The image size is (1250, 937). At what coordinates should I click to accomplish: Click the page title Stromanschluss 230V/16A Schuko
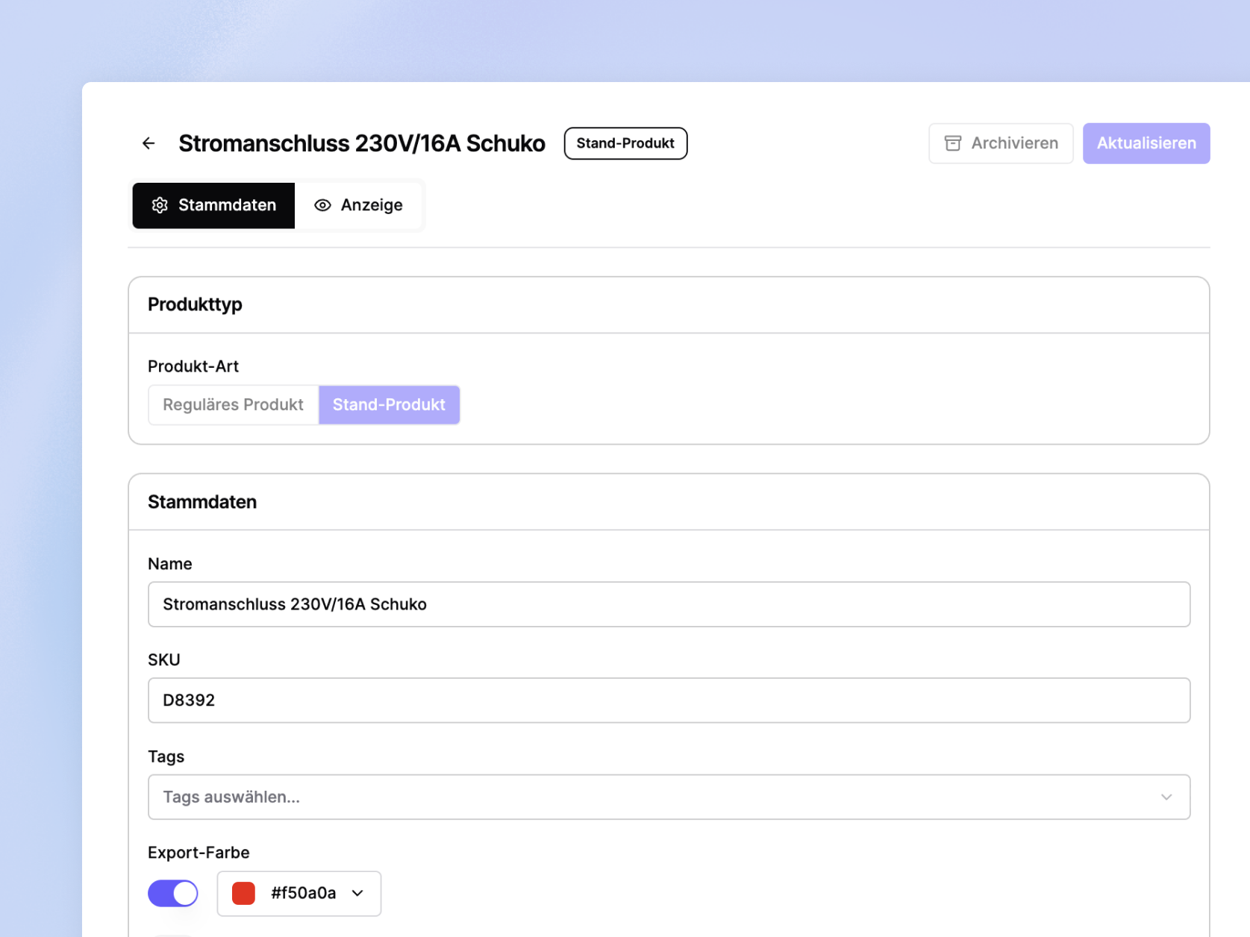tap(362, 143)
